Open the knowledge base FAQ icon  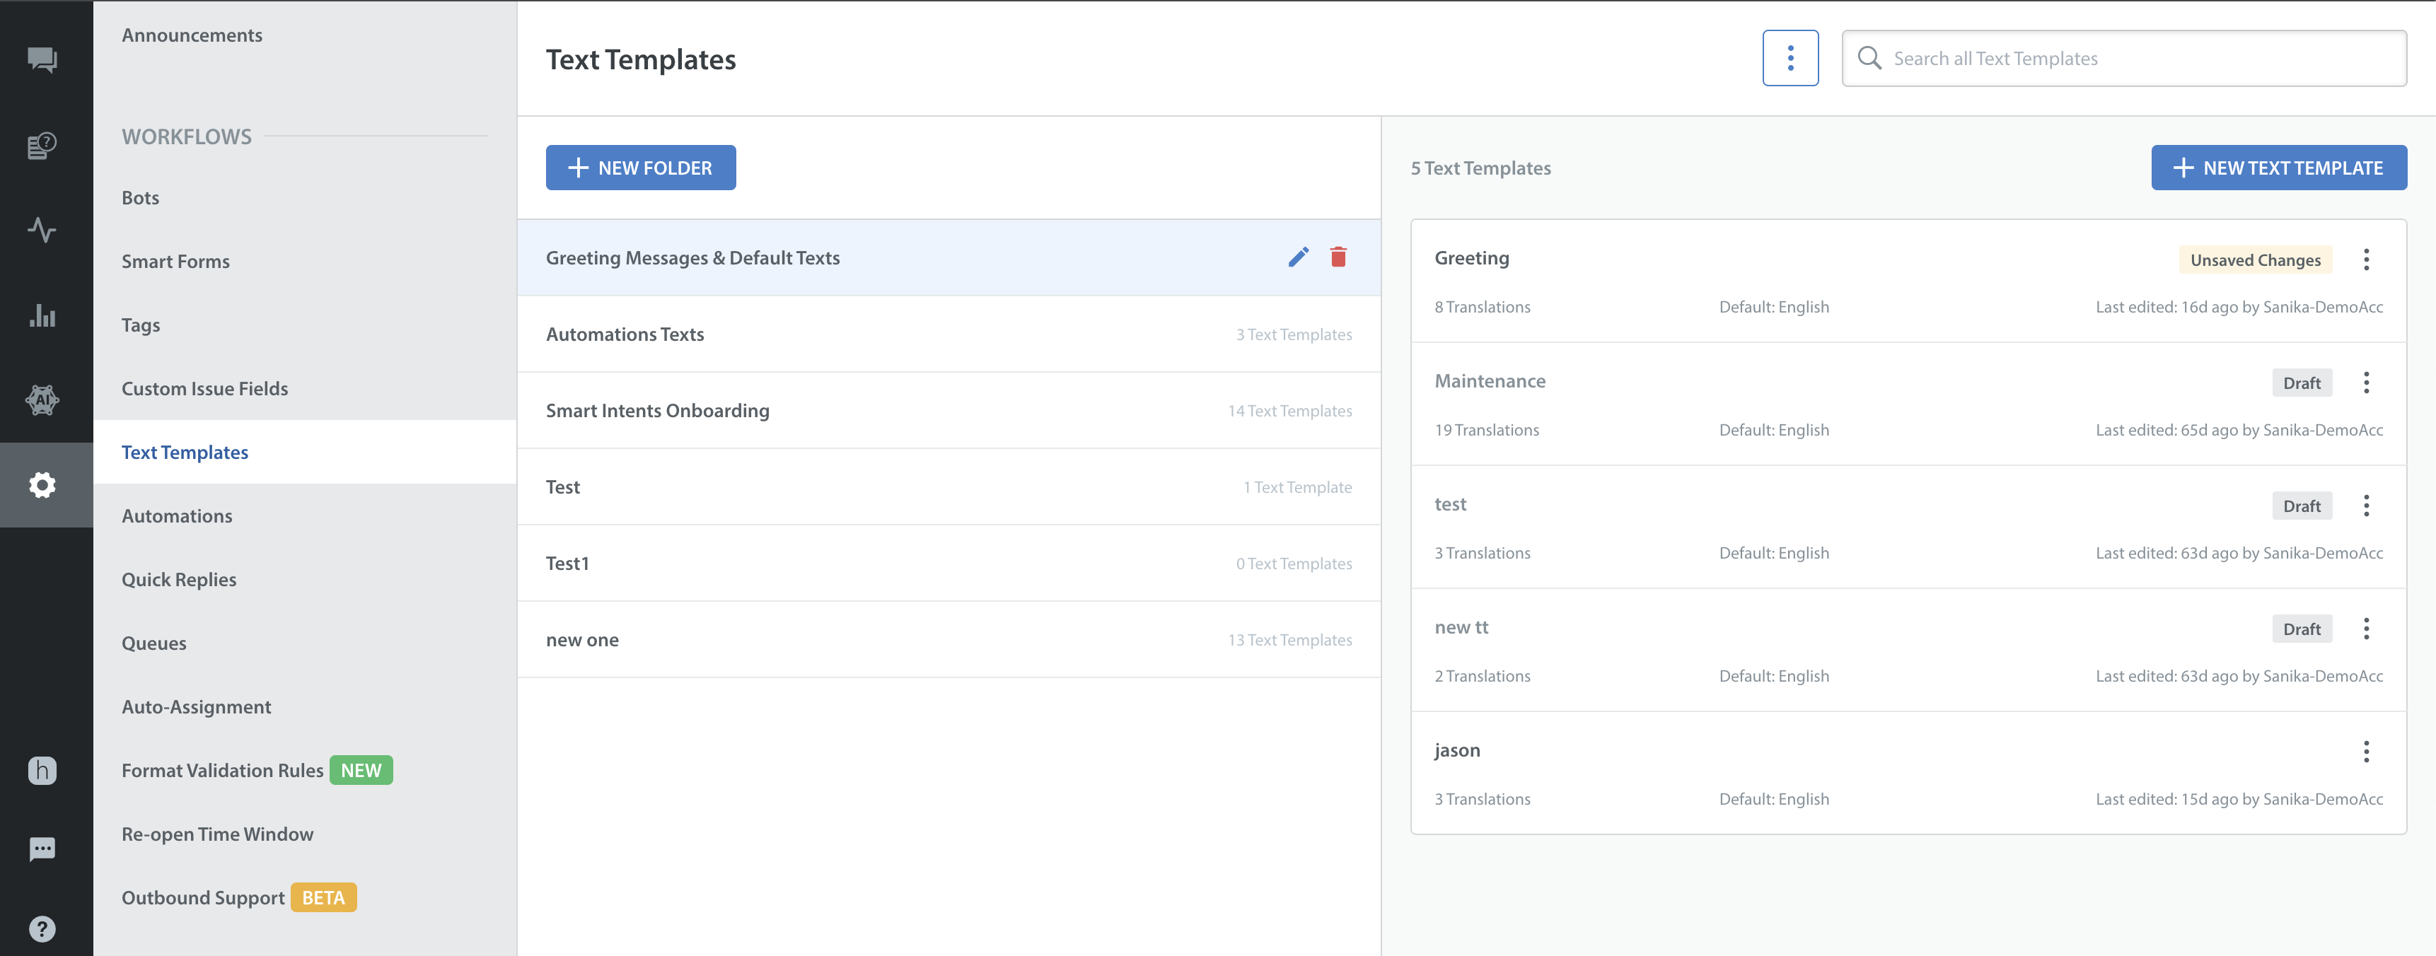coord(42,145)
